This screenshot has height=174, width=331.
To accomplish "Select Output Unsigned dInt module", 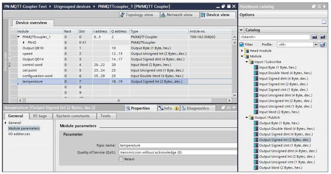I will click(x=288, y=151).
